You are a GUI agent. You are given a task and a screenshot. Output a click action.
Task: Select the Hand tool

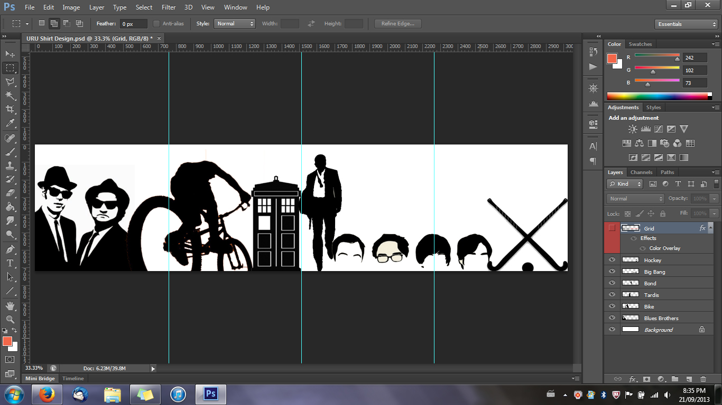tap(10, 305)
